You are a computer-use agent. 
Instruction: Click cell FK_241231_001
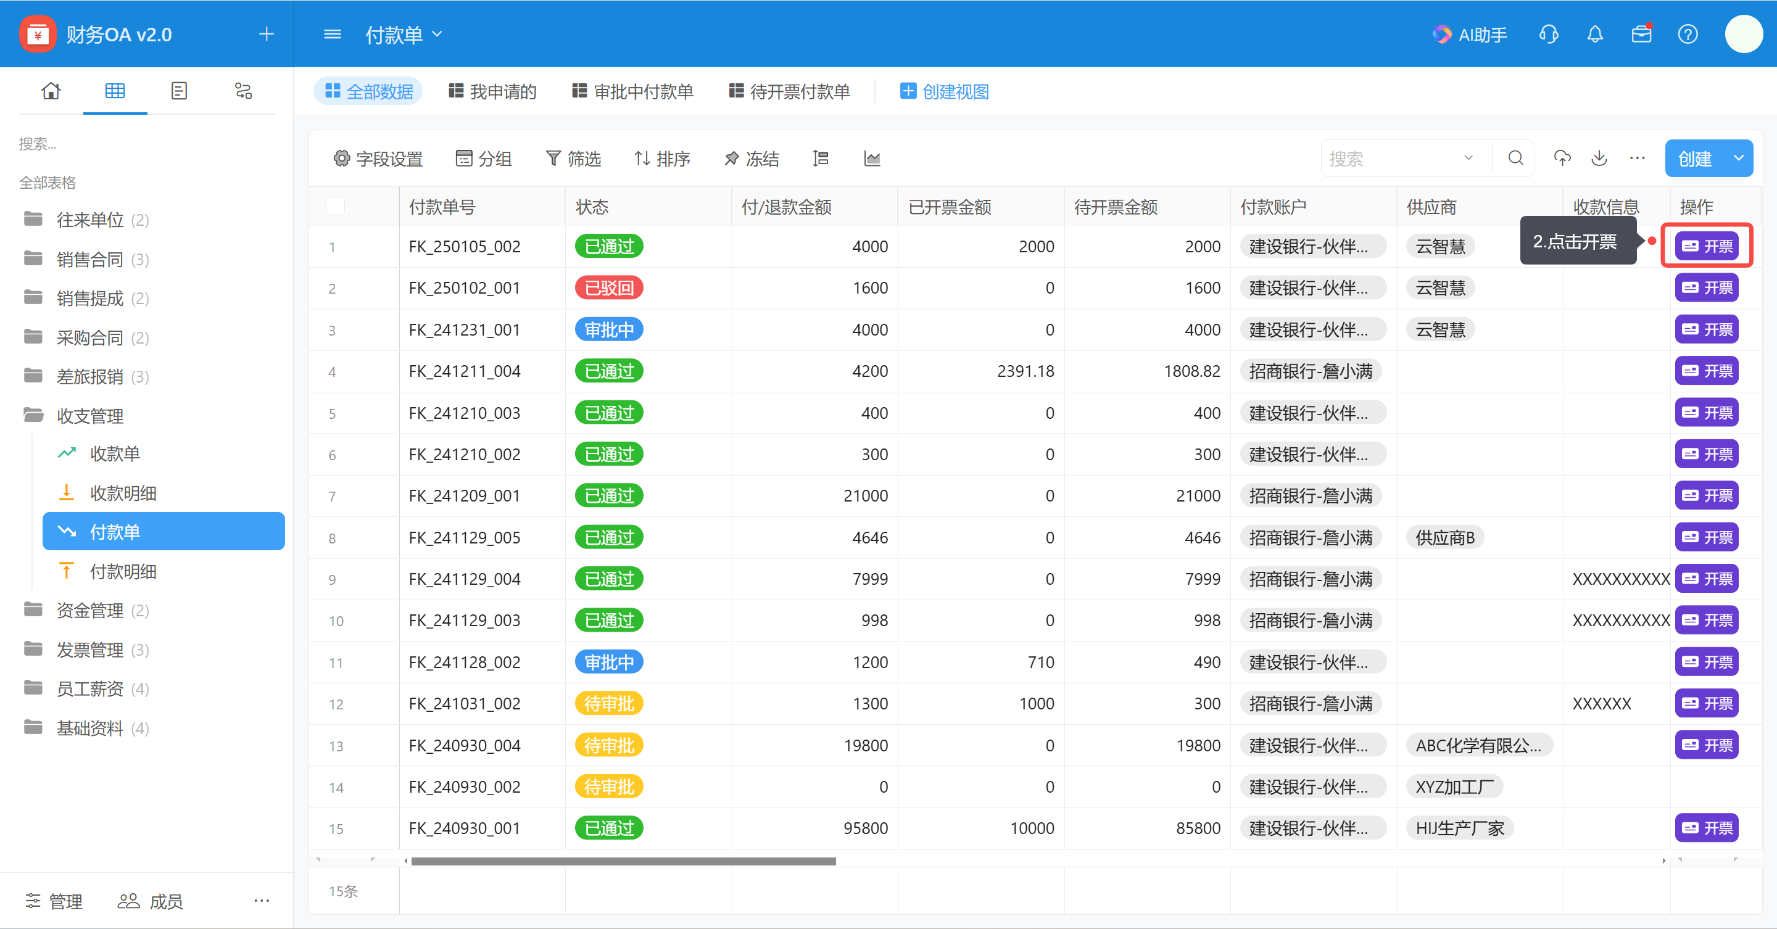[464, 329]
